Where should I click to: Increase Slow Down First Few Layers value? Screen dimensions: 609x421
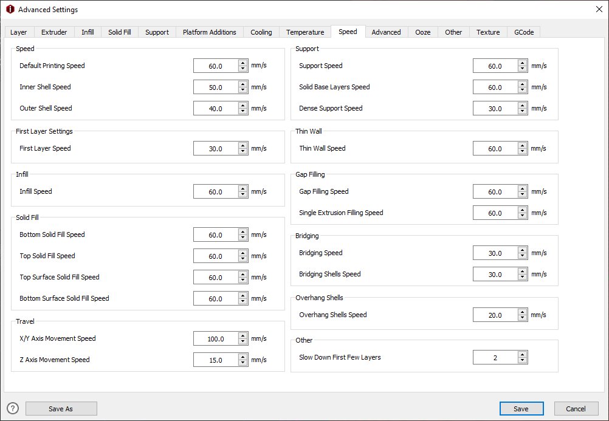point(522,354)
